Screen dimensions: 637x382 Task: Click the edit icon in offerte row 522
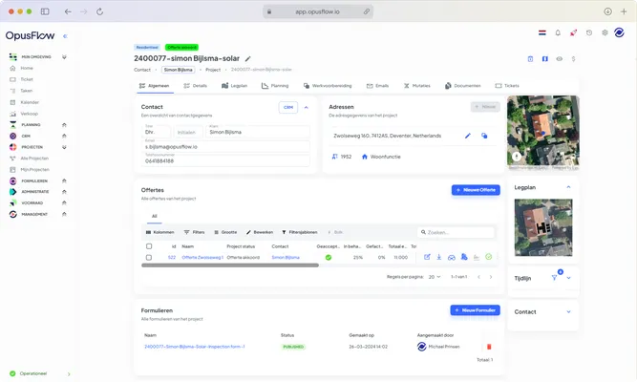pos(427,257)
